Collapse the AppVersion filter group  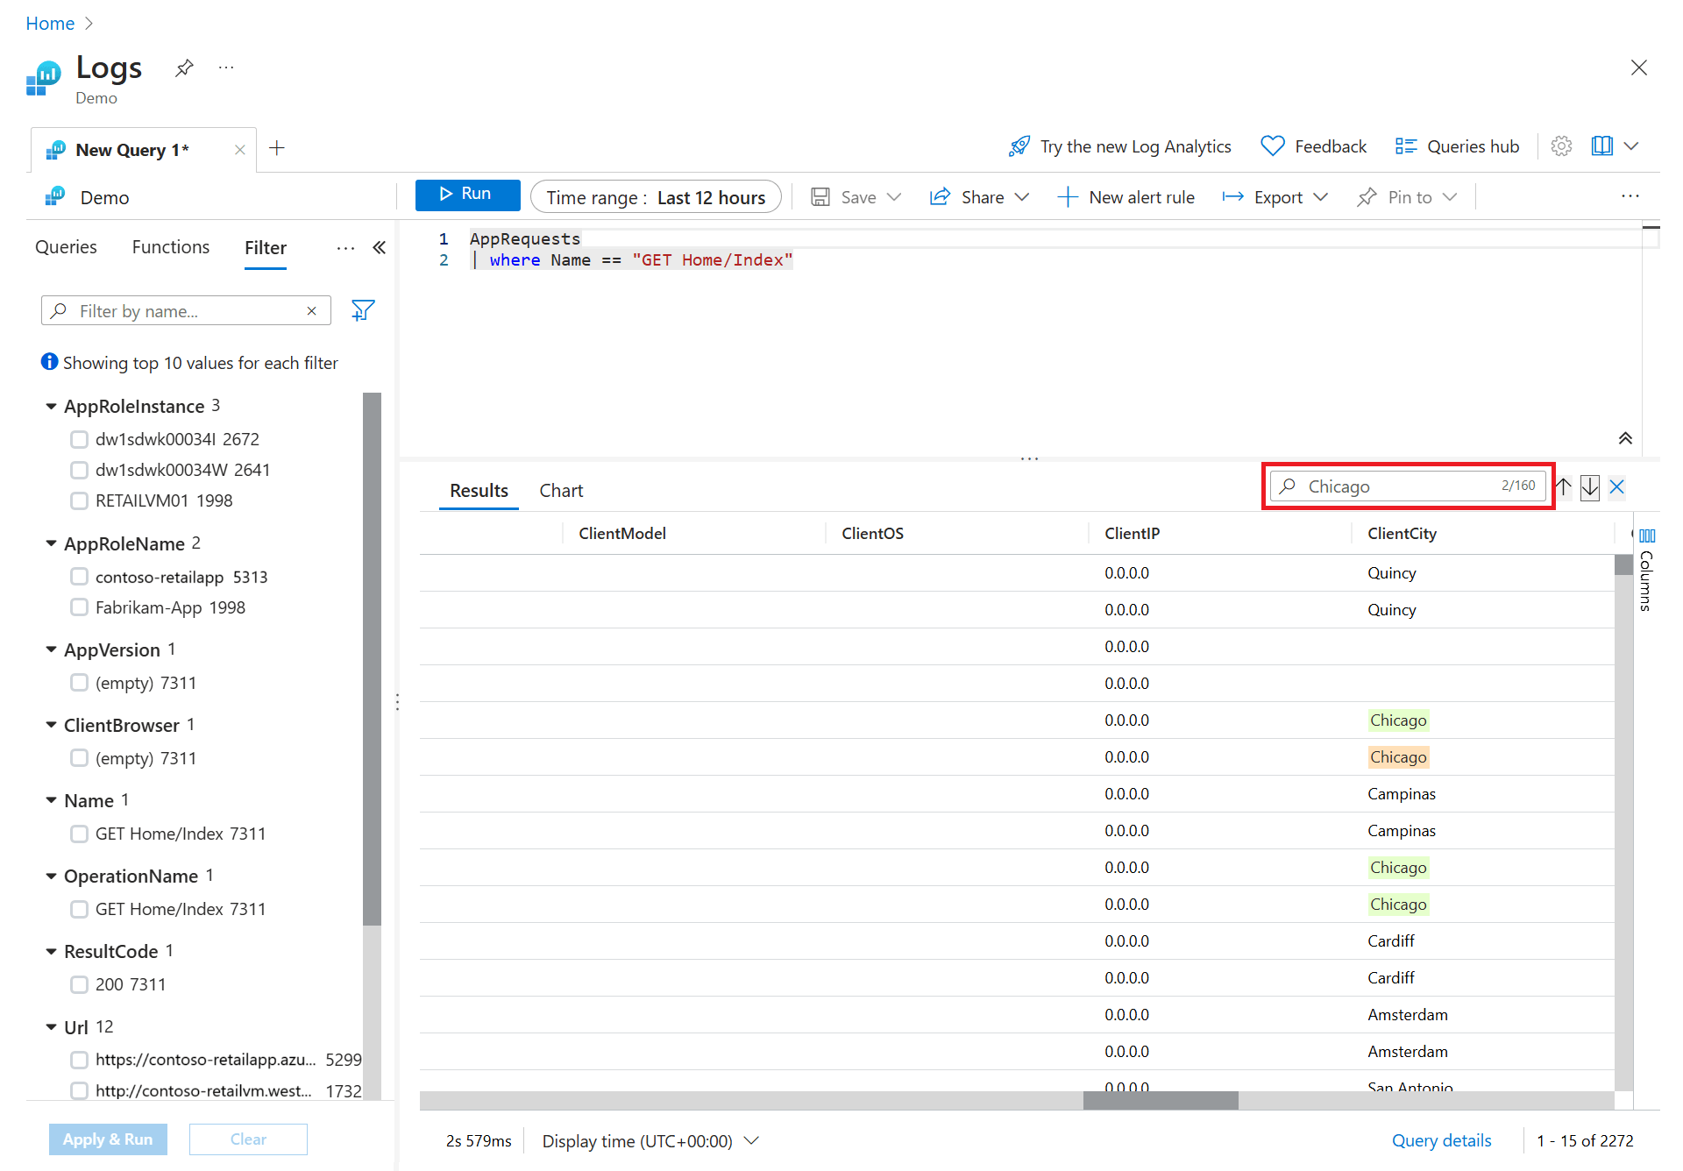coord(51,650)
